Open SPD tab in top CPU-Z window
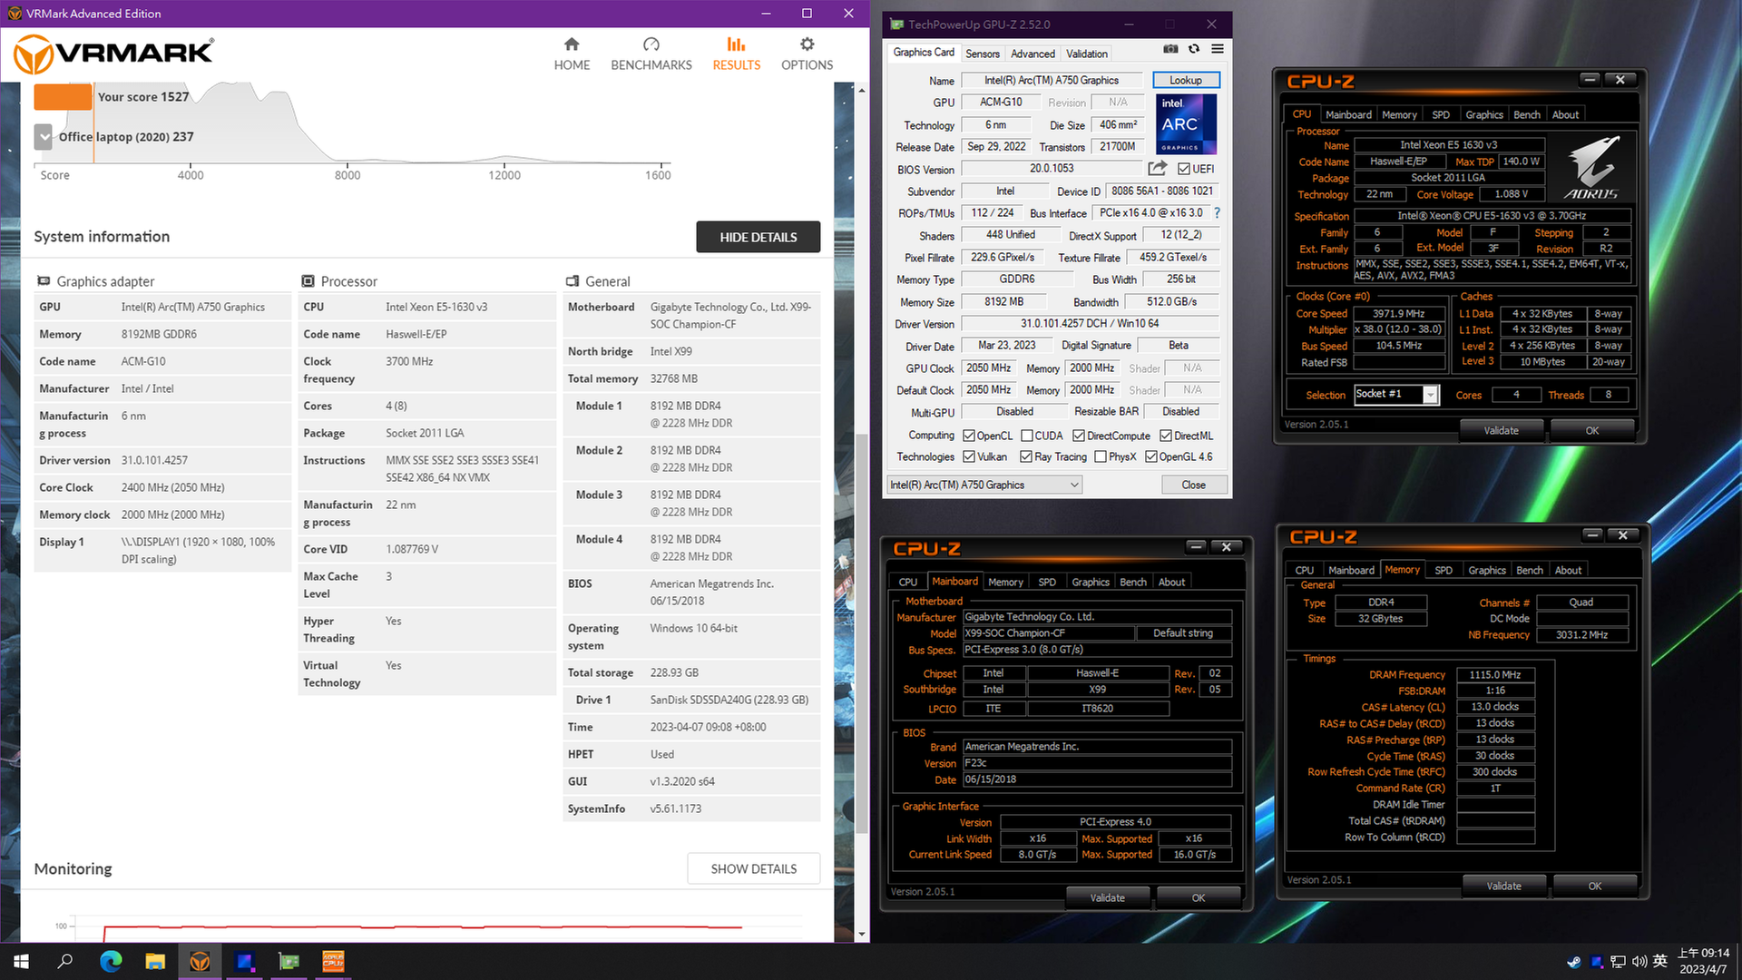The width and height of the screenshot is (1742, 980). (x=1440, y=115)
